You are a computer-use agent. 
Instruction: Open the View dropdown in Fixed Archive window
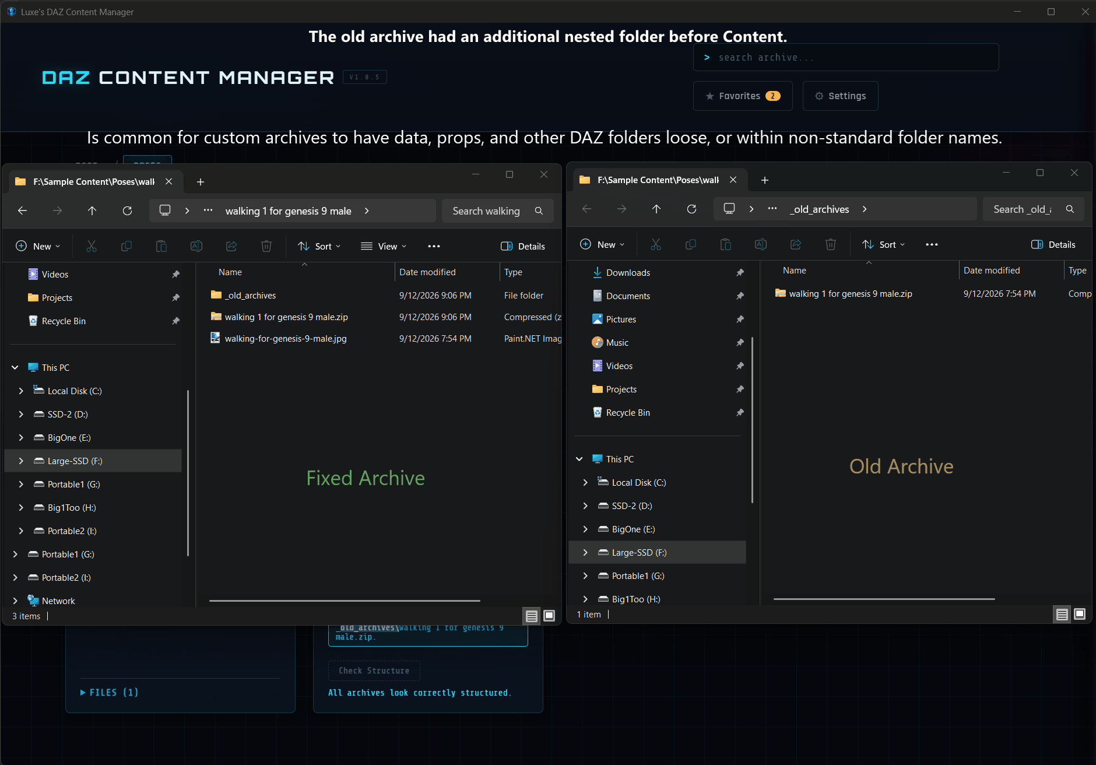[x=384, y=246]
